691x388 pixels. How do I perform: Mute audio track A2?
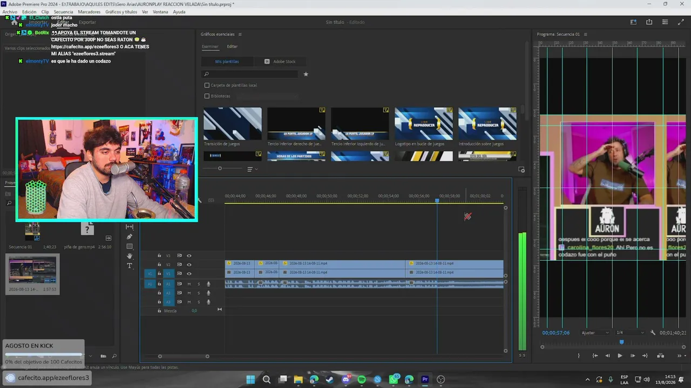pos(189,293)
